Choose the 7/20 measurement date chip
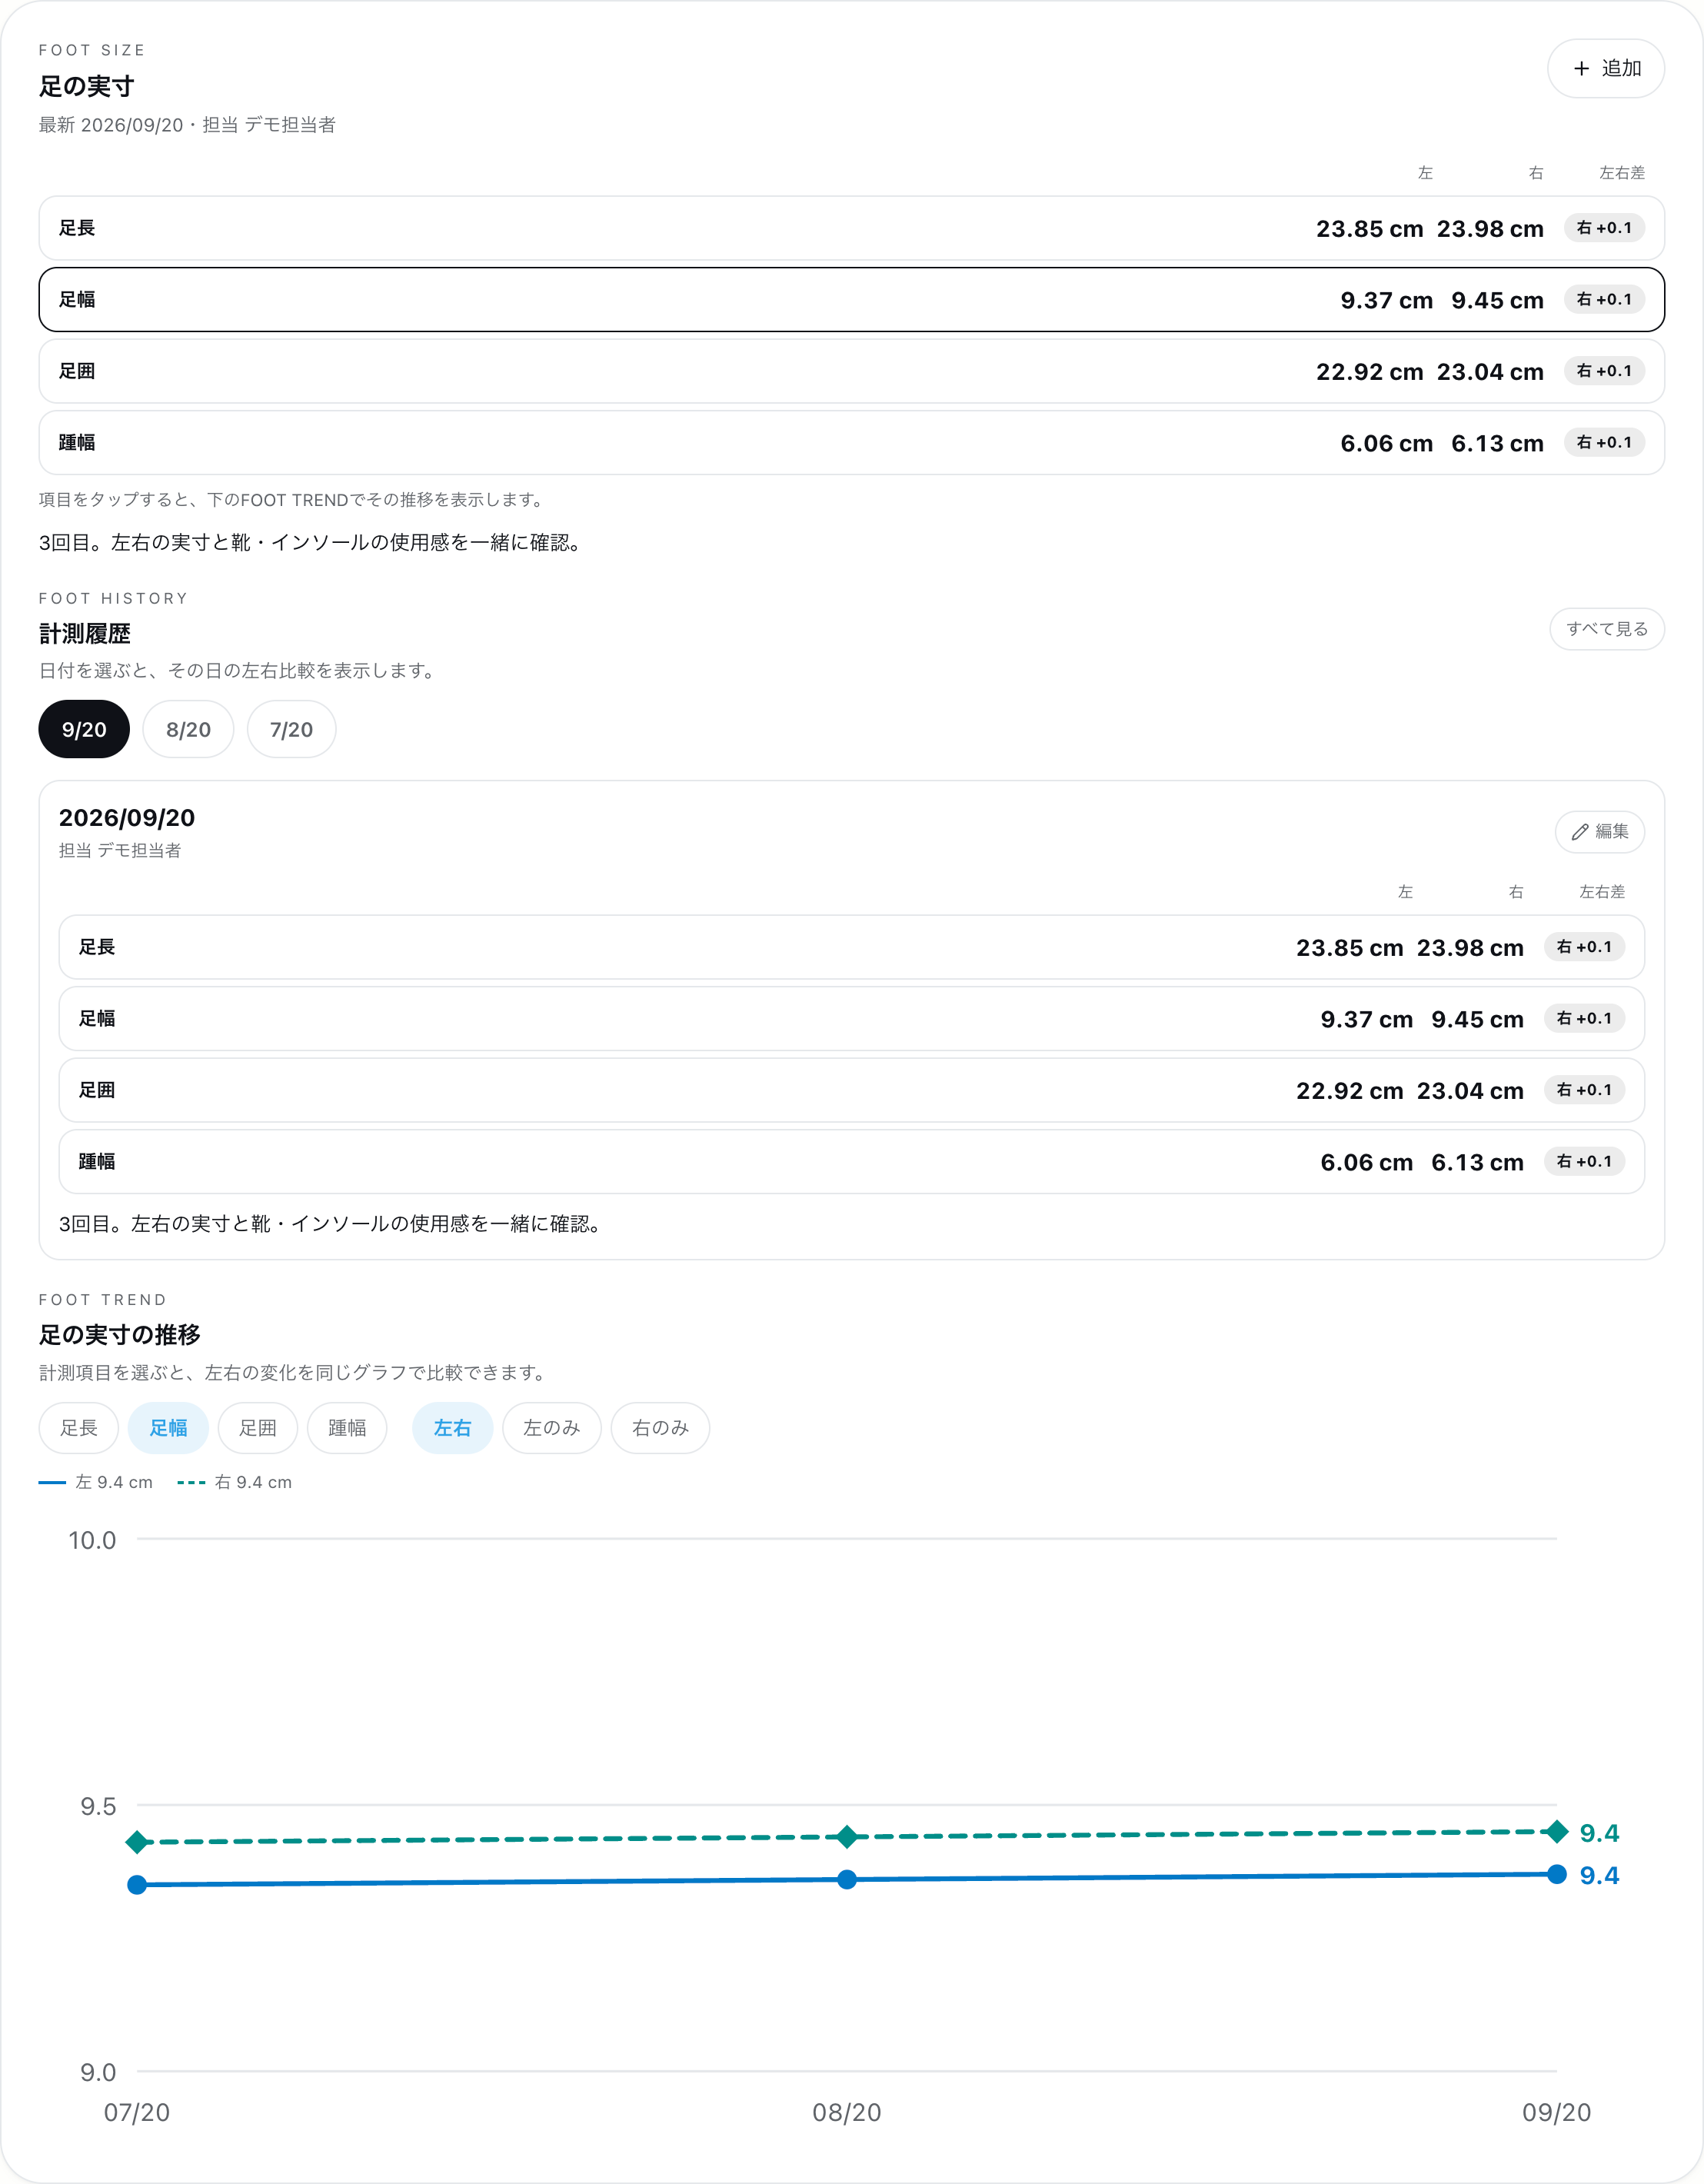This screenshot has width=1704, height=2184. pyautogui.click(x=291, y=729)
